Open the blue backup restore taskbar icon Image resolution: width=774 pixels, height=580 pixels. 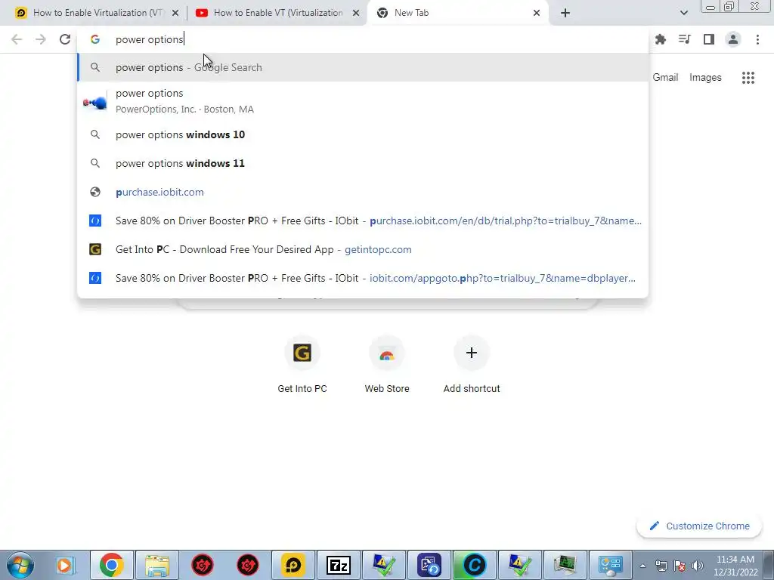[429, 565]
